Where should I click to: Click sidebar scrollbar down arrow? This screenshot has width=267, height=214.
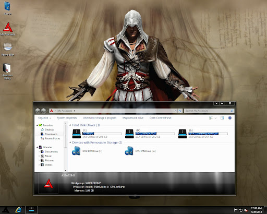click(65, 170)
